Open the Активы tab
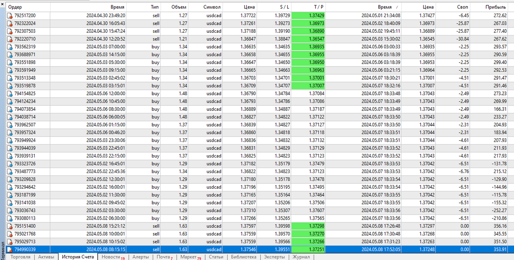The height and width of the screenshot is (260, 514). [x=46, y=257]
